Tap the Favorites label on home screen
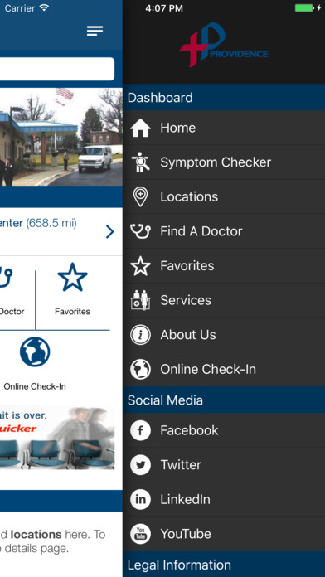The image size is (325, 577). pos(72,312)
